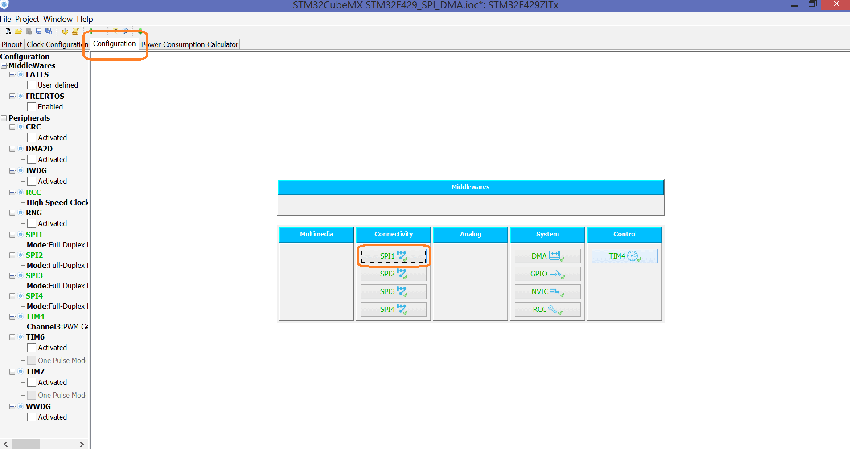Open SPI4 configuration

tap(393, 309)
